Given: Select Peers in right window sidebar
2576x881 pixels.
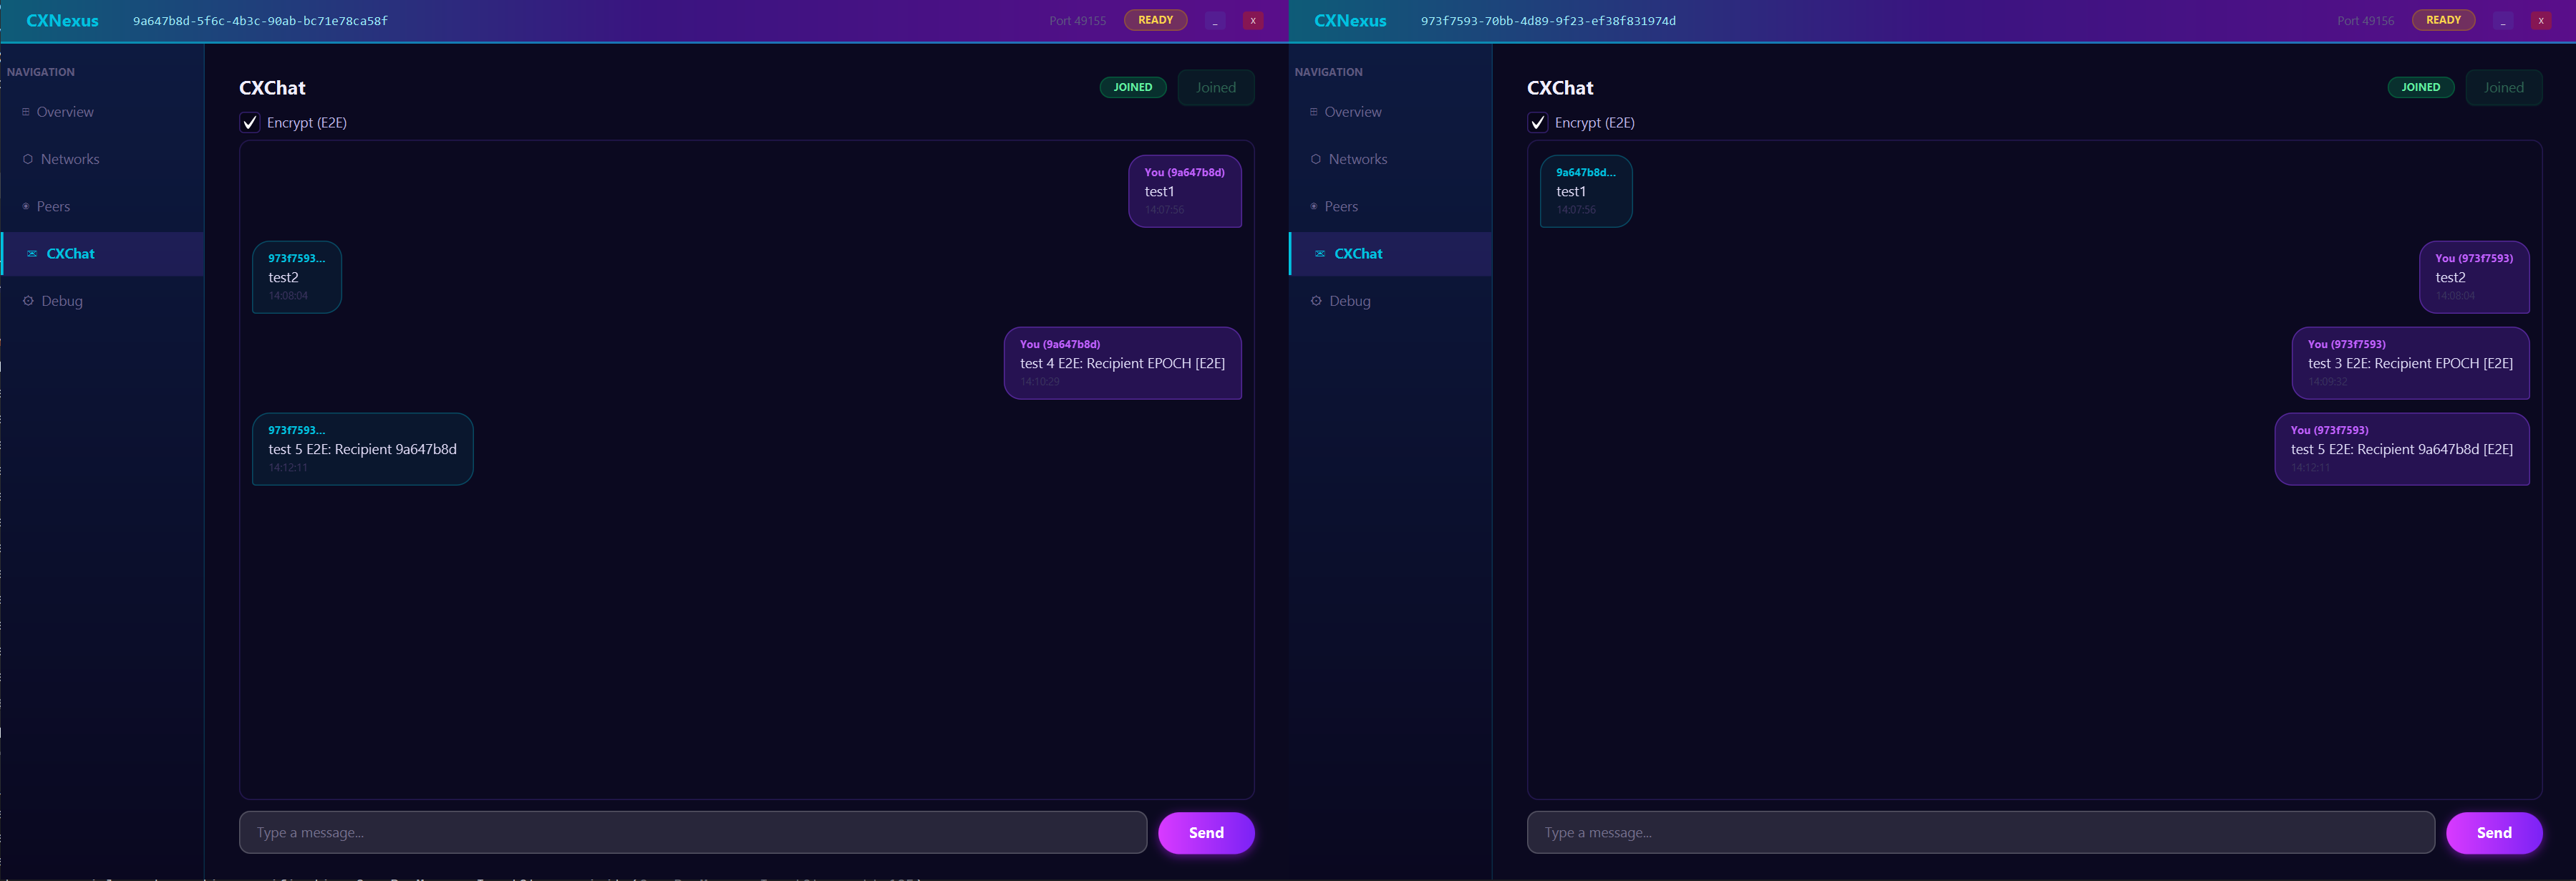Looking at the screenshot, I should [1390, 206].
